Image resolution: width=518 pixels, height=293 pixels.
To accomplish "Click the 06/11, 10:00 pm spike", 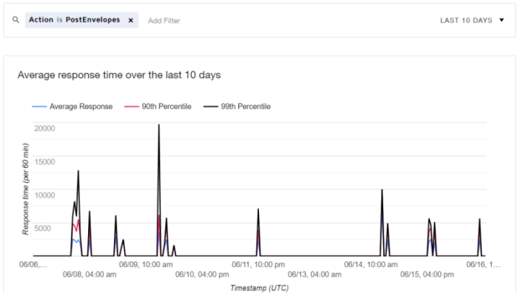I will pos(258,209).
